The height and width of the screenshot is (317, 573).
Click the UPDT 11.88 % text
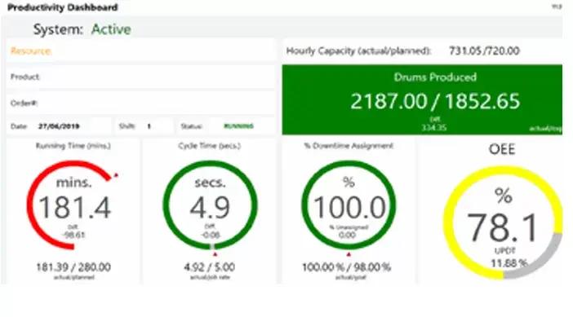click(x=509, y=258)
